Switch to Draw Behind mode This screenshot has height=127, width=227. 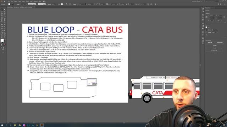tap(3, 47)
